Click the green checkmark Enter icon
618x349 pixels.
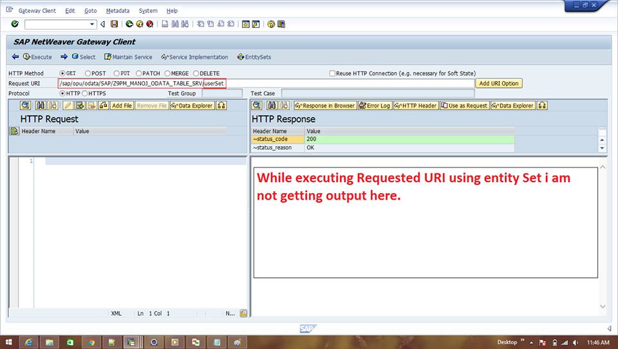(x=15, y=24)
